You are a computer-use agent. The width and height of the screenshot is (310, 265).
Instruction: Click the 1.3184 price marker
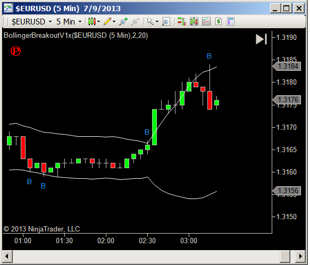point(287,66)
